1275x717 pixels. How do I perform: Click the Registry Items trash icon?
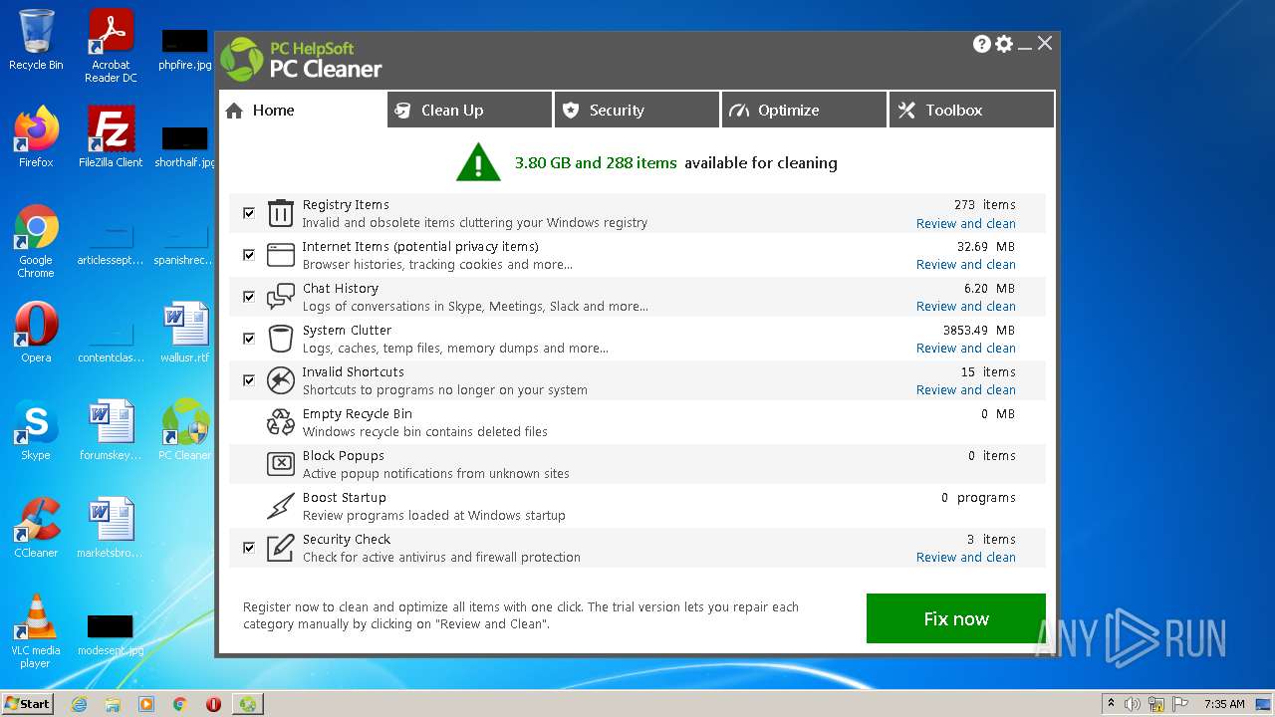coord(281,213)
